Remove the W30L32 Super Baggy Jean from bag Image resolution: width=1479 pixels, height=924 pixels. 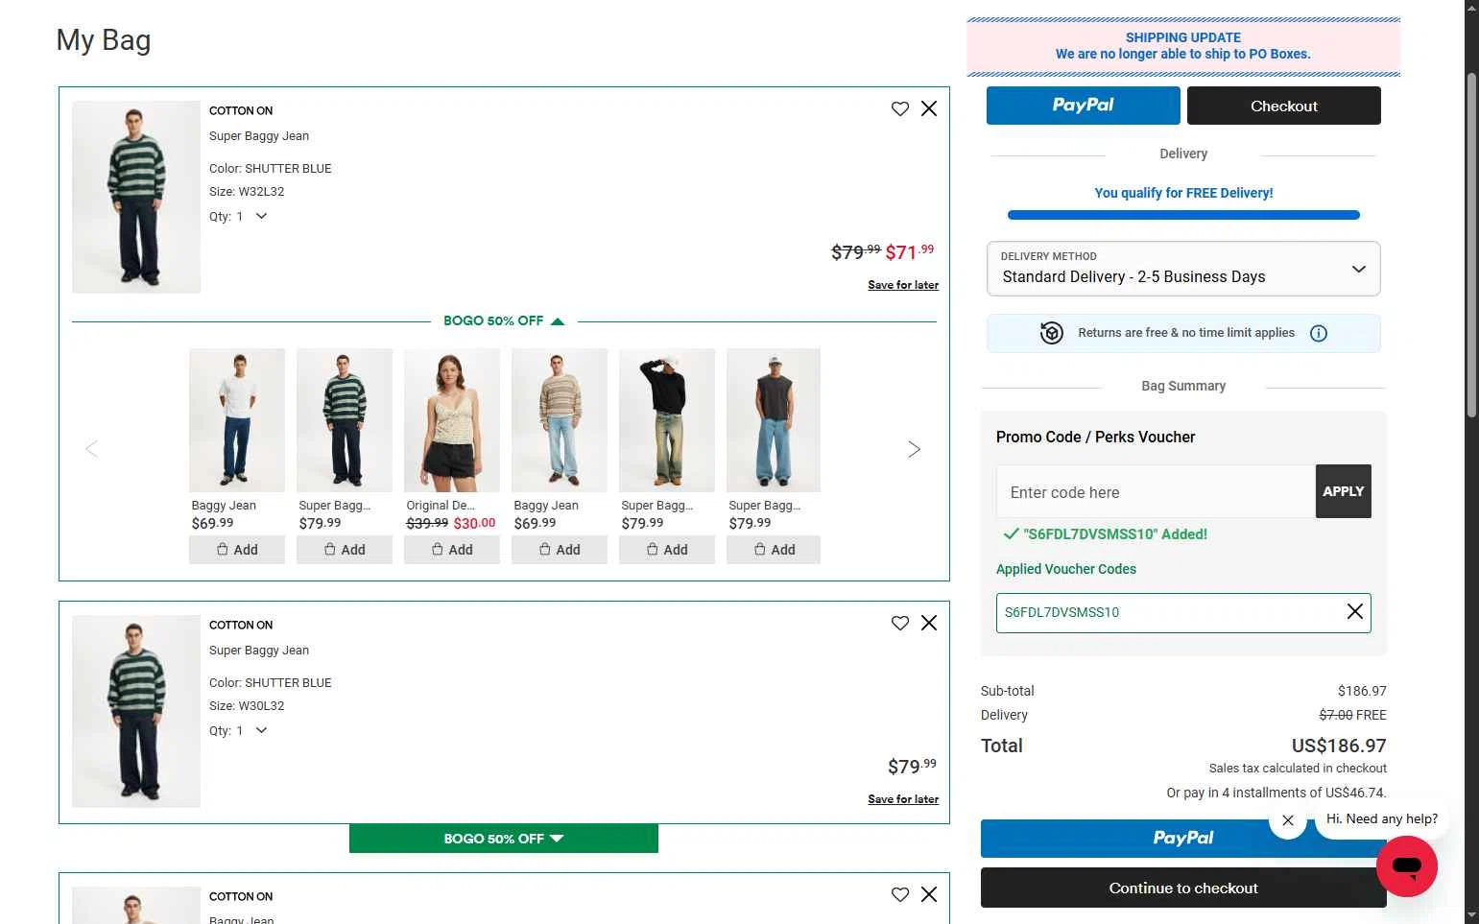click(x=929, y=623)
